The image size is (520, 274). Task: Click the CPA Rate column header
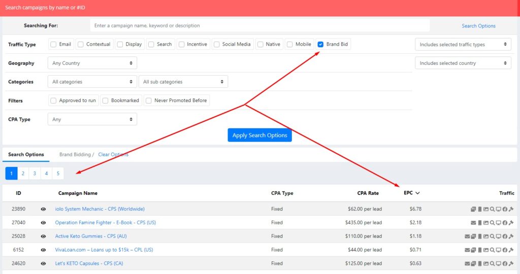pos(368,193)
